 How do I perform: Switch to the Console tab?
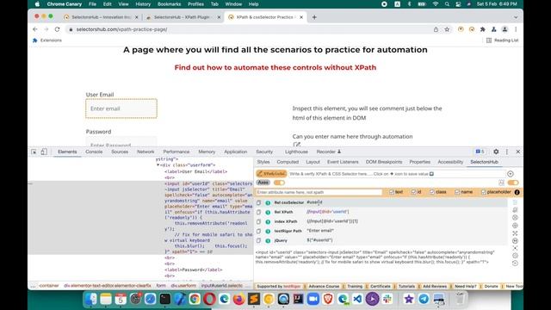coord(94,152)
